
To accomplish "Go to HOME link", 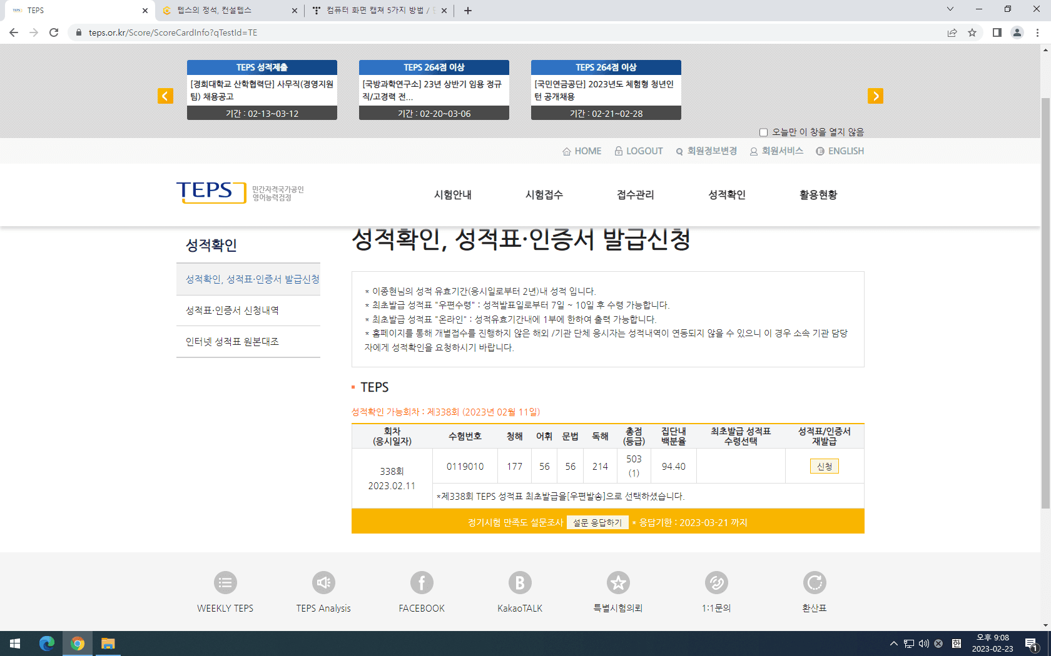I will point(582,151).
